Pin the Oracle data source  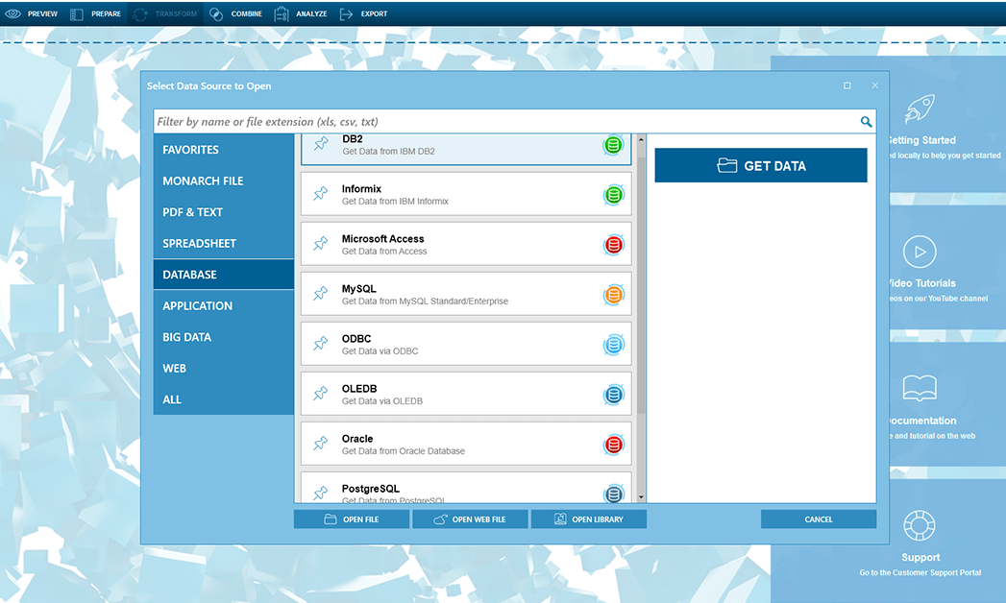(321, 444)
